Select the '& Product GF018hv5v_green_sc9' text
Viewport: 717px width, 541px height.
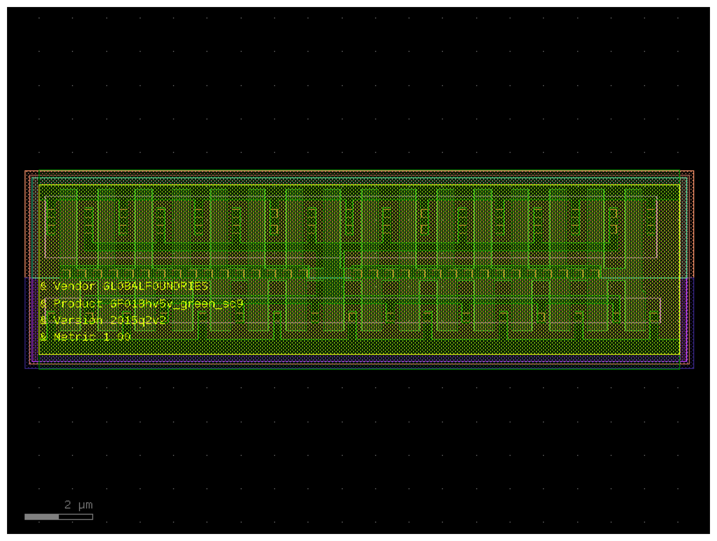pyautogui.click(x=142, y=304)
